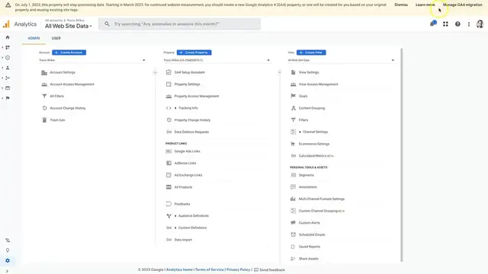Open the Home icon in left sidebar
Image resolution: width=488 pixels, height=274 pixels.
tap(8, 37)
